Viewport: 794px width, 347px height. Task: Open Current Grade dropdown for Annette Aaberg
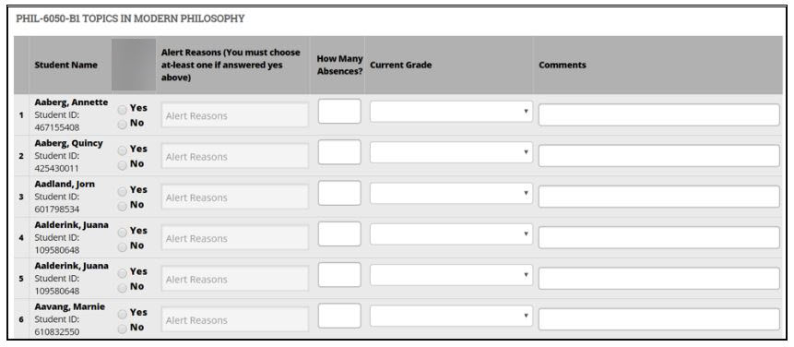coord(451,112)
